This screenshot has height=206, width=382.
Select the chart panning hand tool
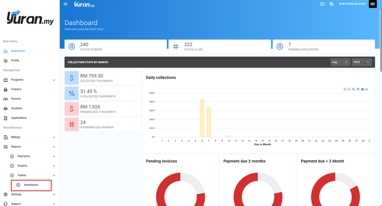pos(358,89)
